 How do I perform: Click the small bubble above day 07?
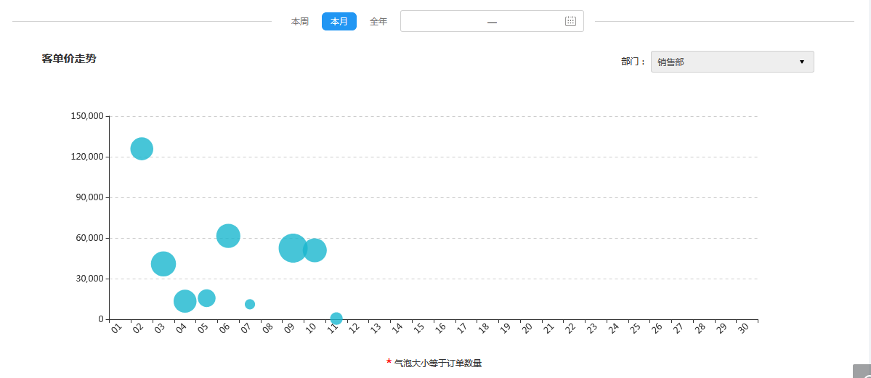tap(250, 304)
